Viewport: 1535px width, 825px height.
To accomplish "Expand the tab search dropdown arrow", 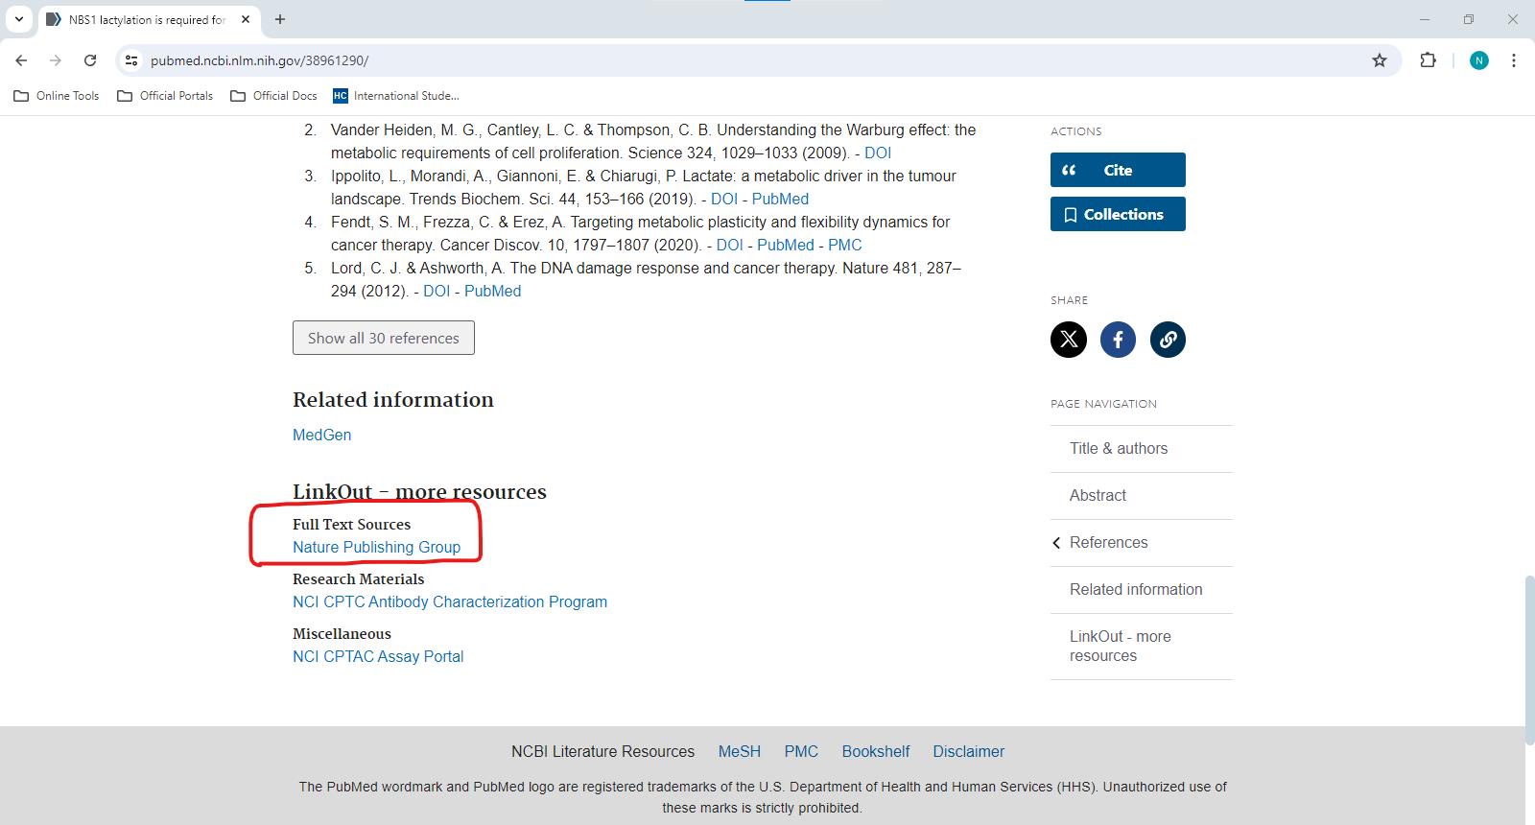I will (x=18, y=19).
